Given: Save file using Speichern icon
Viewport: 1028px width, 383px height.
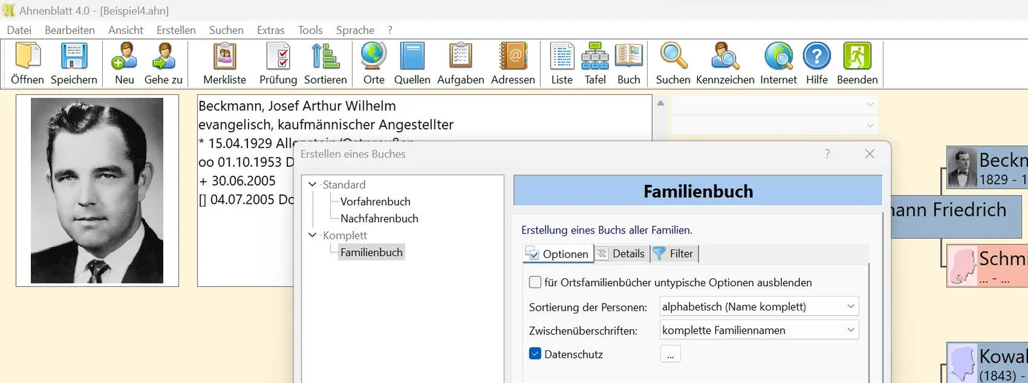Looking at the screenshot, I should (x=74, y=64).
